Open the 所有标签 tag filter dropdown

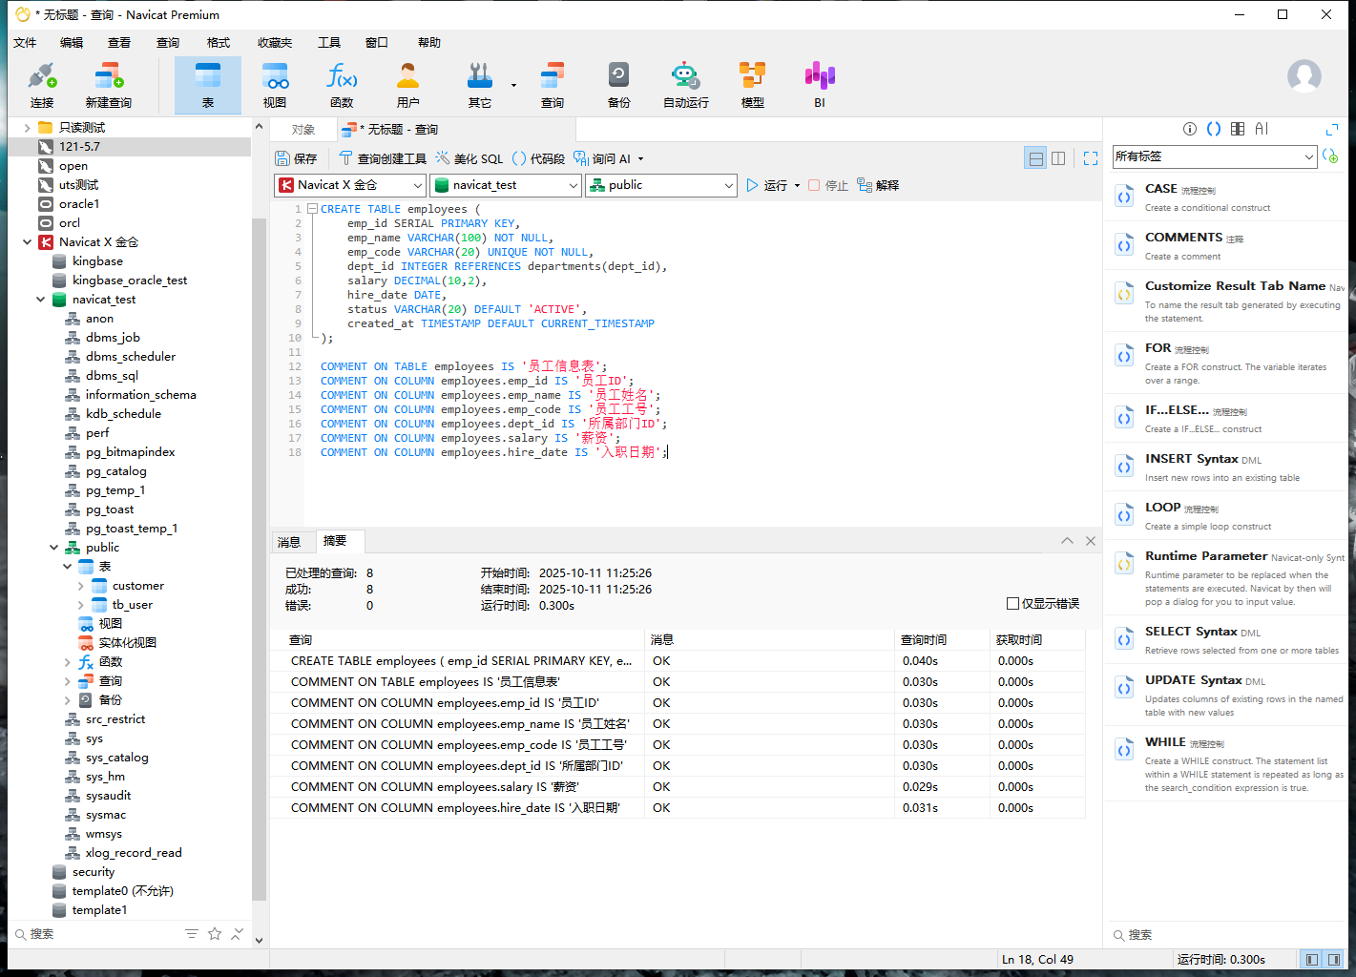[1215, 156]
